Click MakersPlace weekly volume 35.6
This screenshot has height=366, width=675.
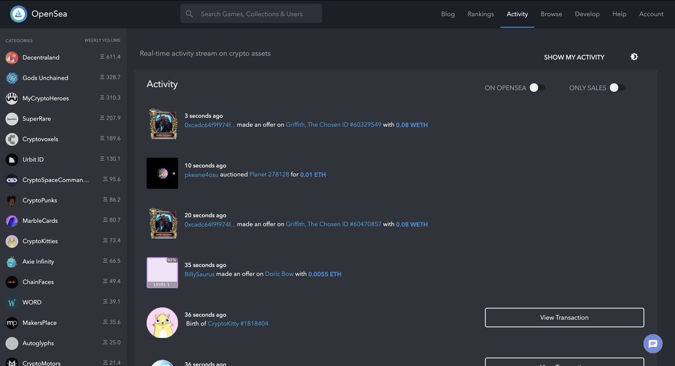pos(111,322)
